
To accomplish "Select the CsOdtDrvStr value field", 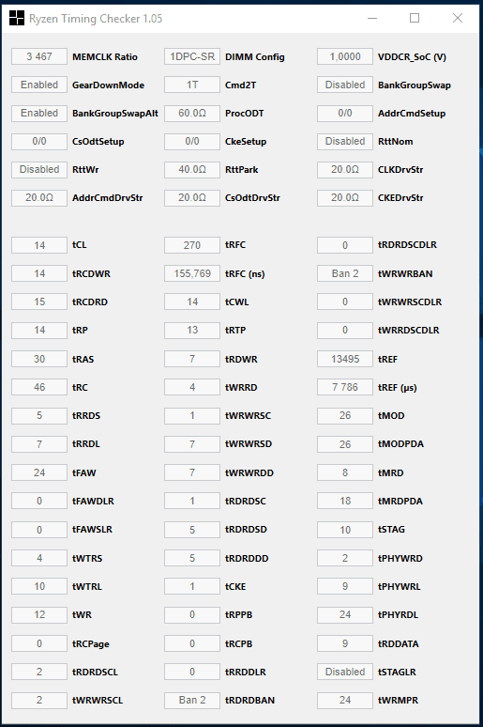I will click(x=192, y=198).
